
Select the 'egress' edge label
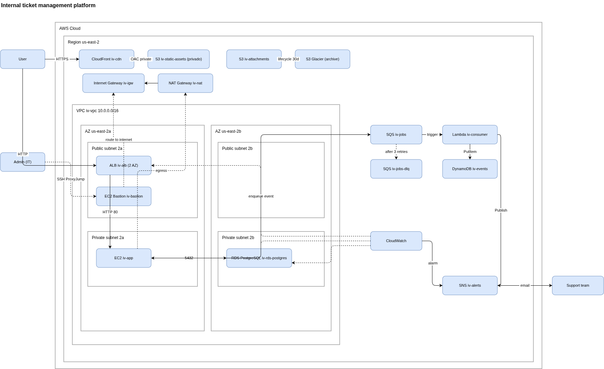click(x=161, y=170)
